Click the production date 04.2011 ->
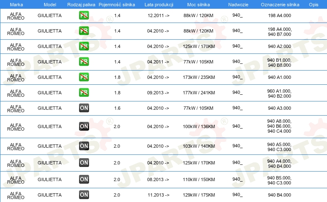 [x=158, y=62]
